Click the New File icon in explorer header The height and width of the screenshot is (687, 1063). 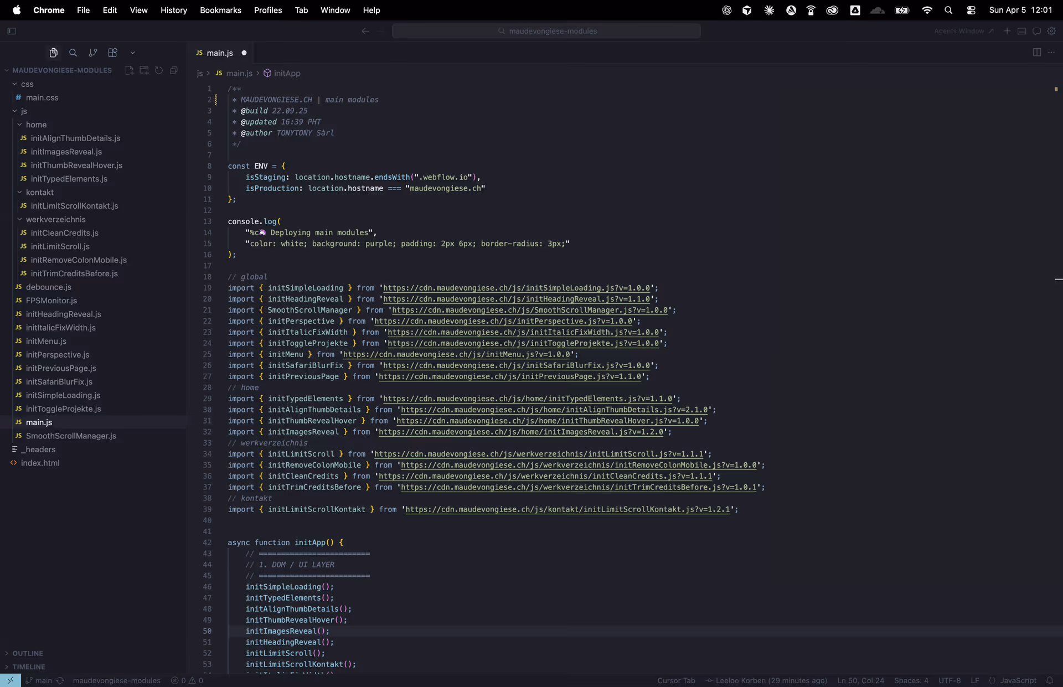129,70
